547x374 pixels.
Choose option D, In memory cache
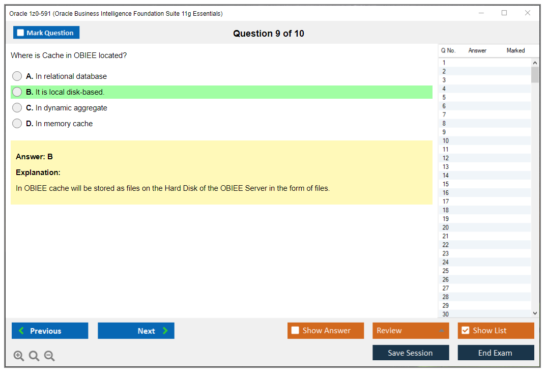[17, 124]
